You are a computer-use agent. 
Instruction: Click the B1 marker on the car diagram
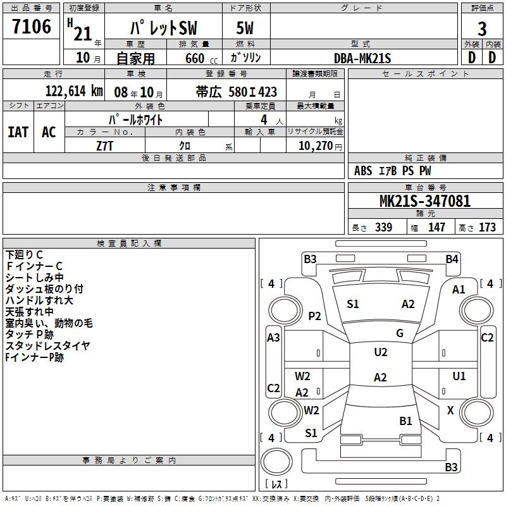click(405, 421)
